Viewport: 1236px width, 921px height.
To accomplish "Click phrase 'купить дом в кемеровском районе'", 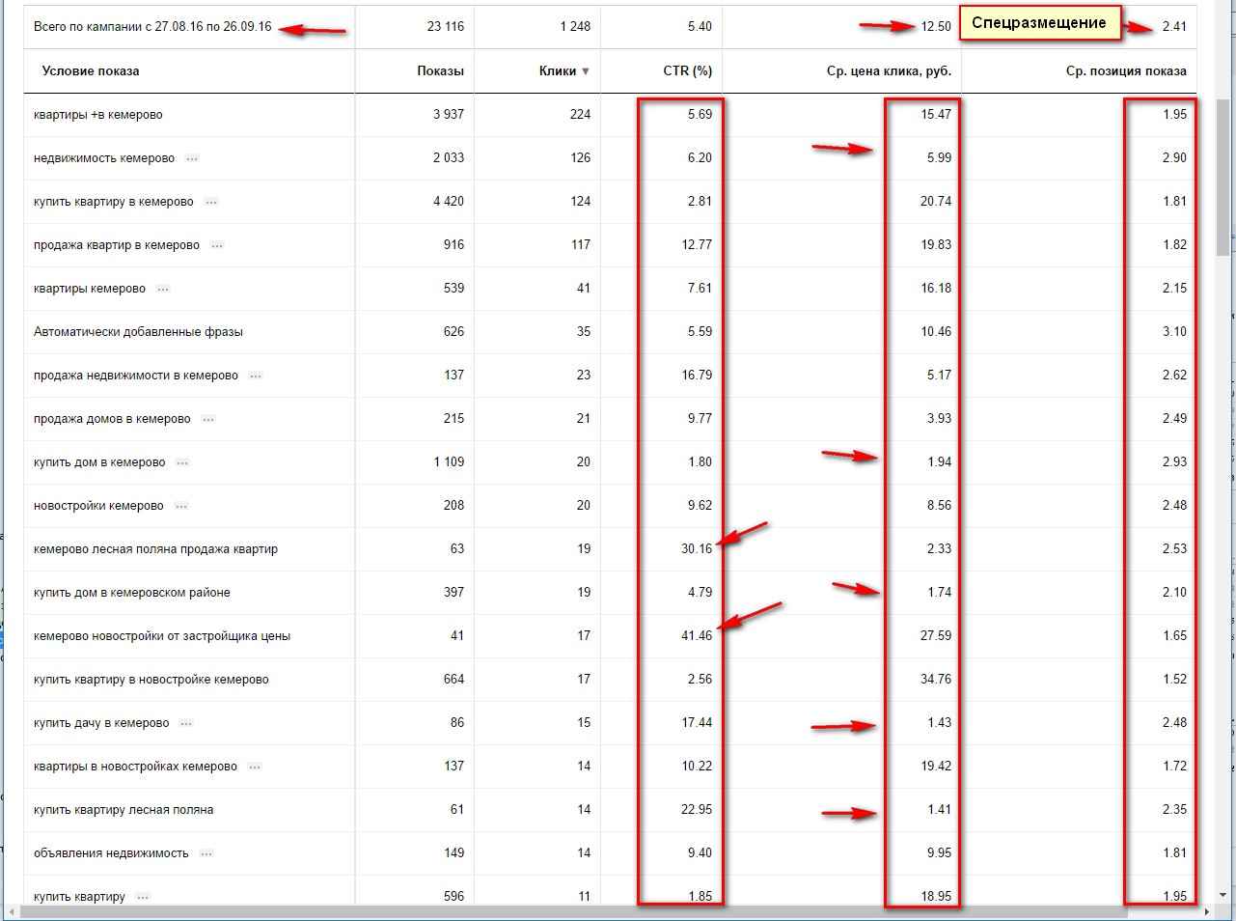I will point(132,593).
